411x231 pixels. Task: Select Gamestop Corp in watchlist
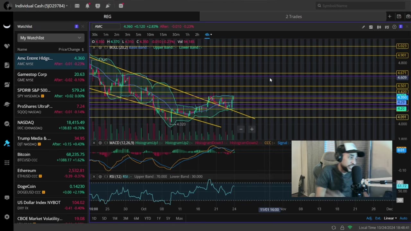[51, 77]
